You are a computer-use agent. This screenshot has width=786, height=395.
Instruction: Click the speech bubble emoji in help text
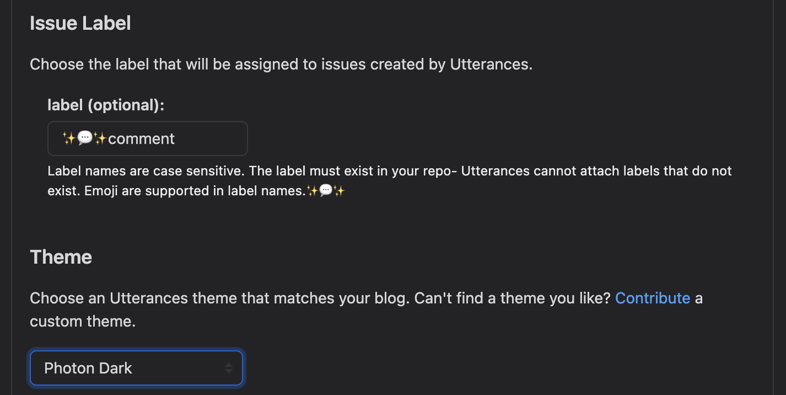[325, 191]
